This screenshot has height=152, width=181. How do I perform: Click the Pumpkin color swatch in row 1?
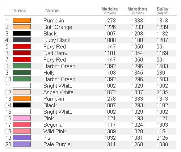tap(22, 20)
